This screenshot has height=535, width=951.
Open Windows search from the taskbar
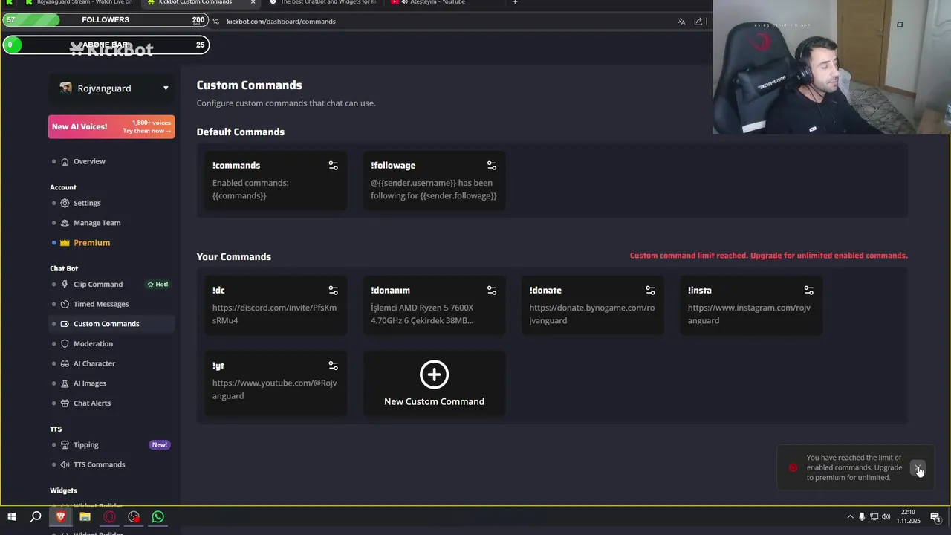pos(36,517)
